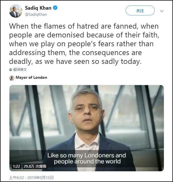Click the 29.8万 次观看 view count

point(35,166)
